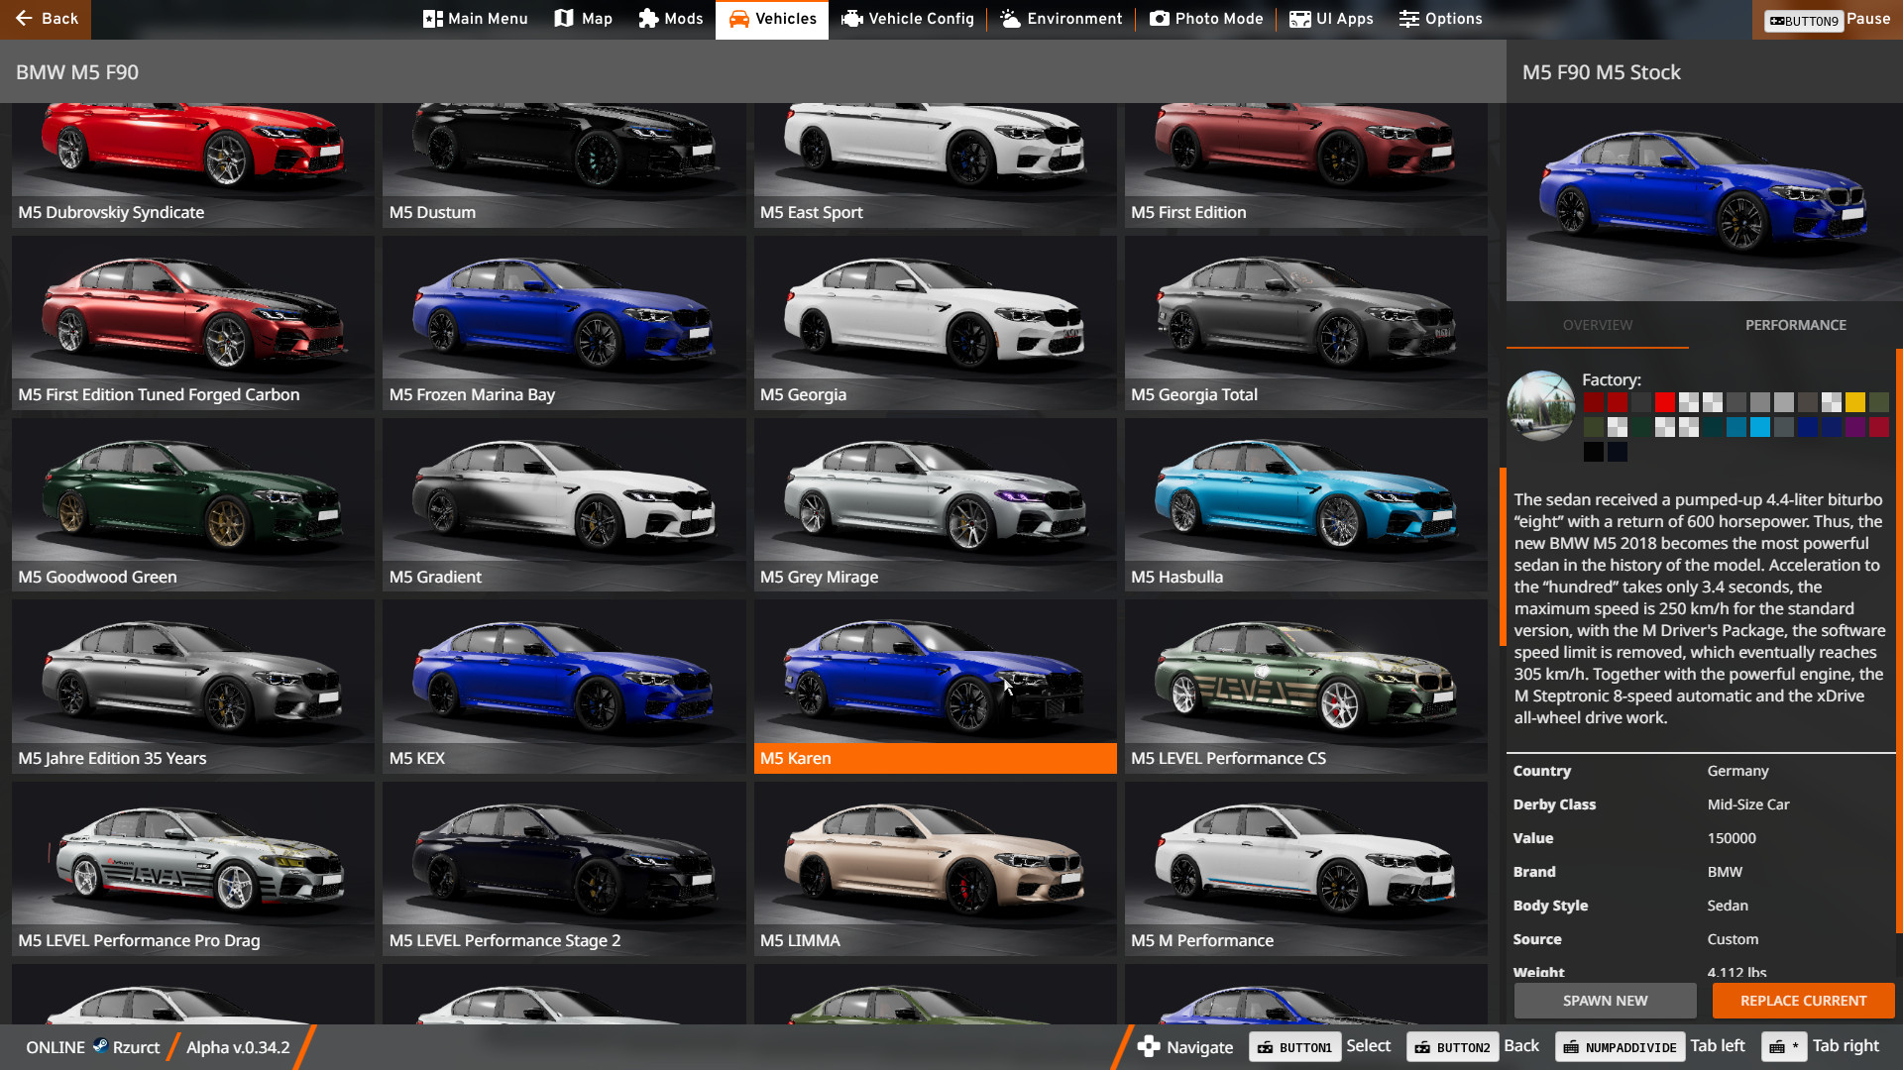This screenshot has height=1070, width=1903.
Task: Click the BMW M5 F90 header title
Action: pos(77,72)
